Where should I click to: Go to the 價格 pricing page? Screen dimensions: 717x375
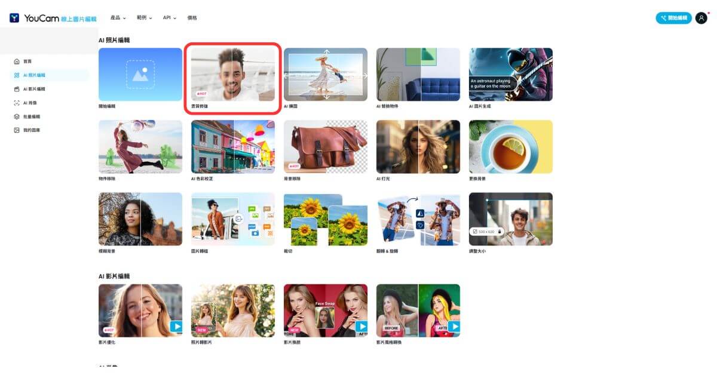click(x=192, y=18)
